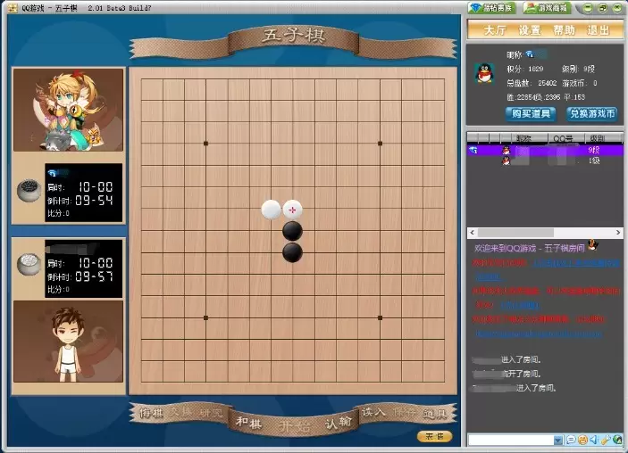Click the yellow 表情 emote button

click(434, 437)
